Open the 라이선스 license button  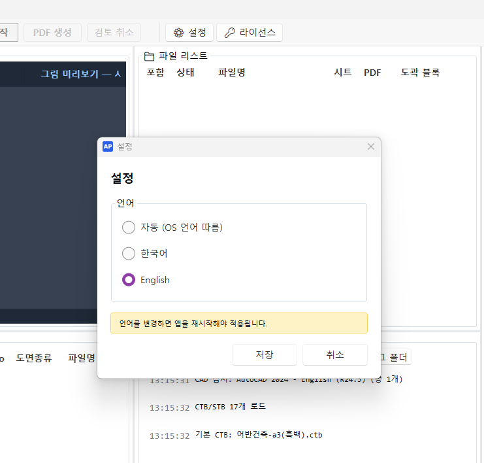[250, 33]
